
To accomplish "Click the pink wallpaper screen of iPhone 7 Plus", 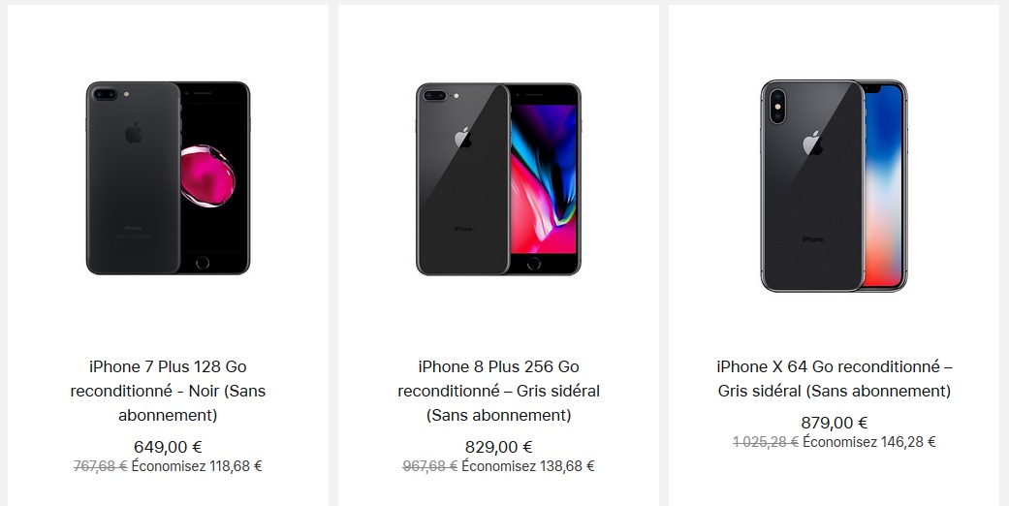I will [213, 176].
